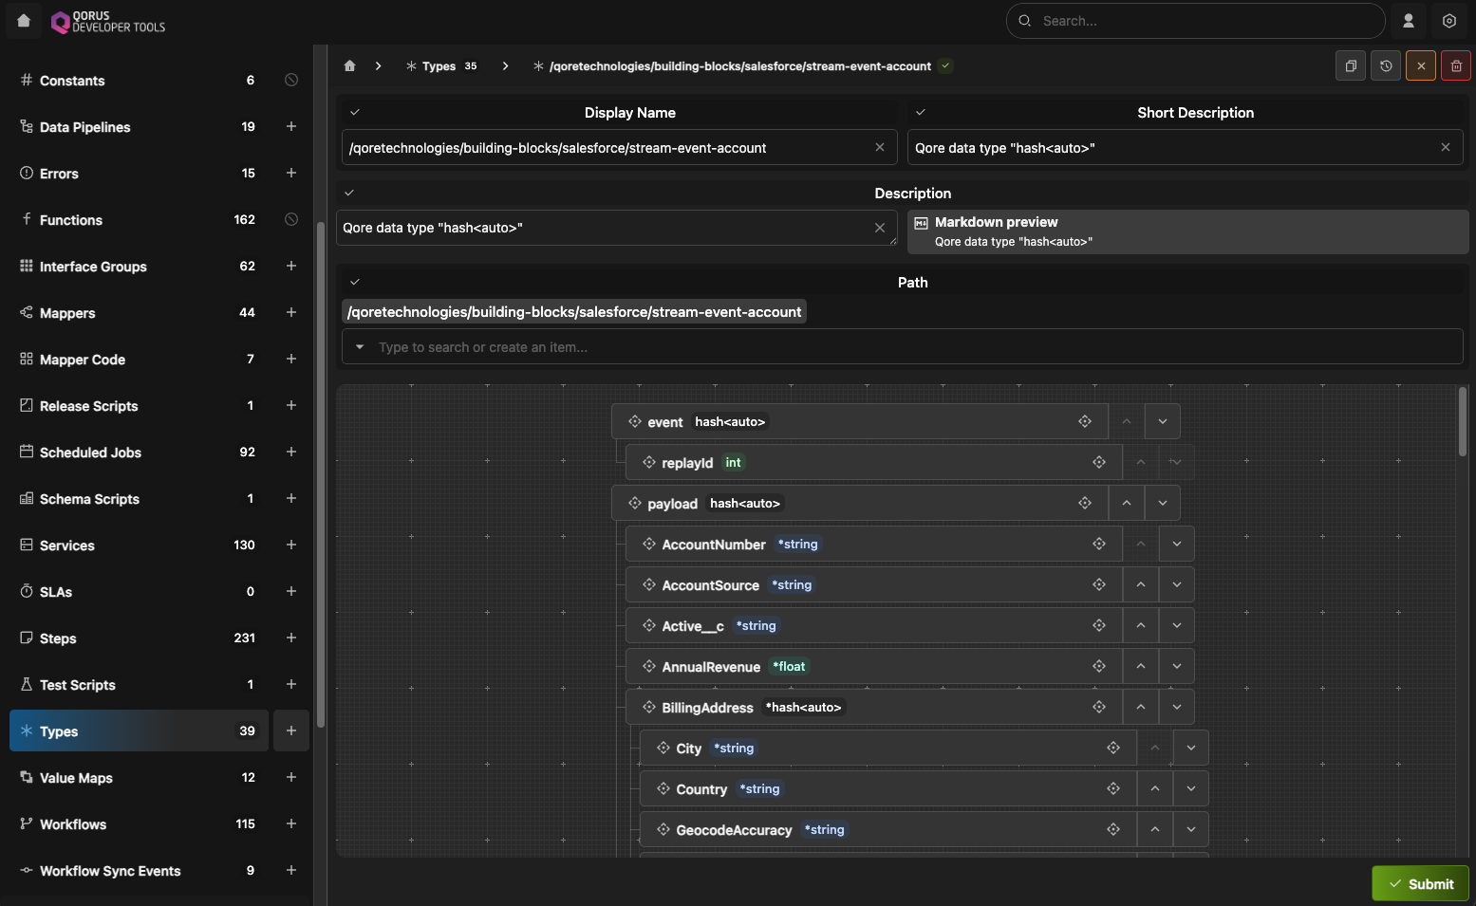Screen dimensions: 1476x906
Task: Open the Constants section
Action: point(139,81)
